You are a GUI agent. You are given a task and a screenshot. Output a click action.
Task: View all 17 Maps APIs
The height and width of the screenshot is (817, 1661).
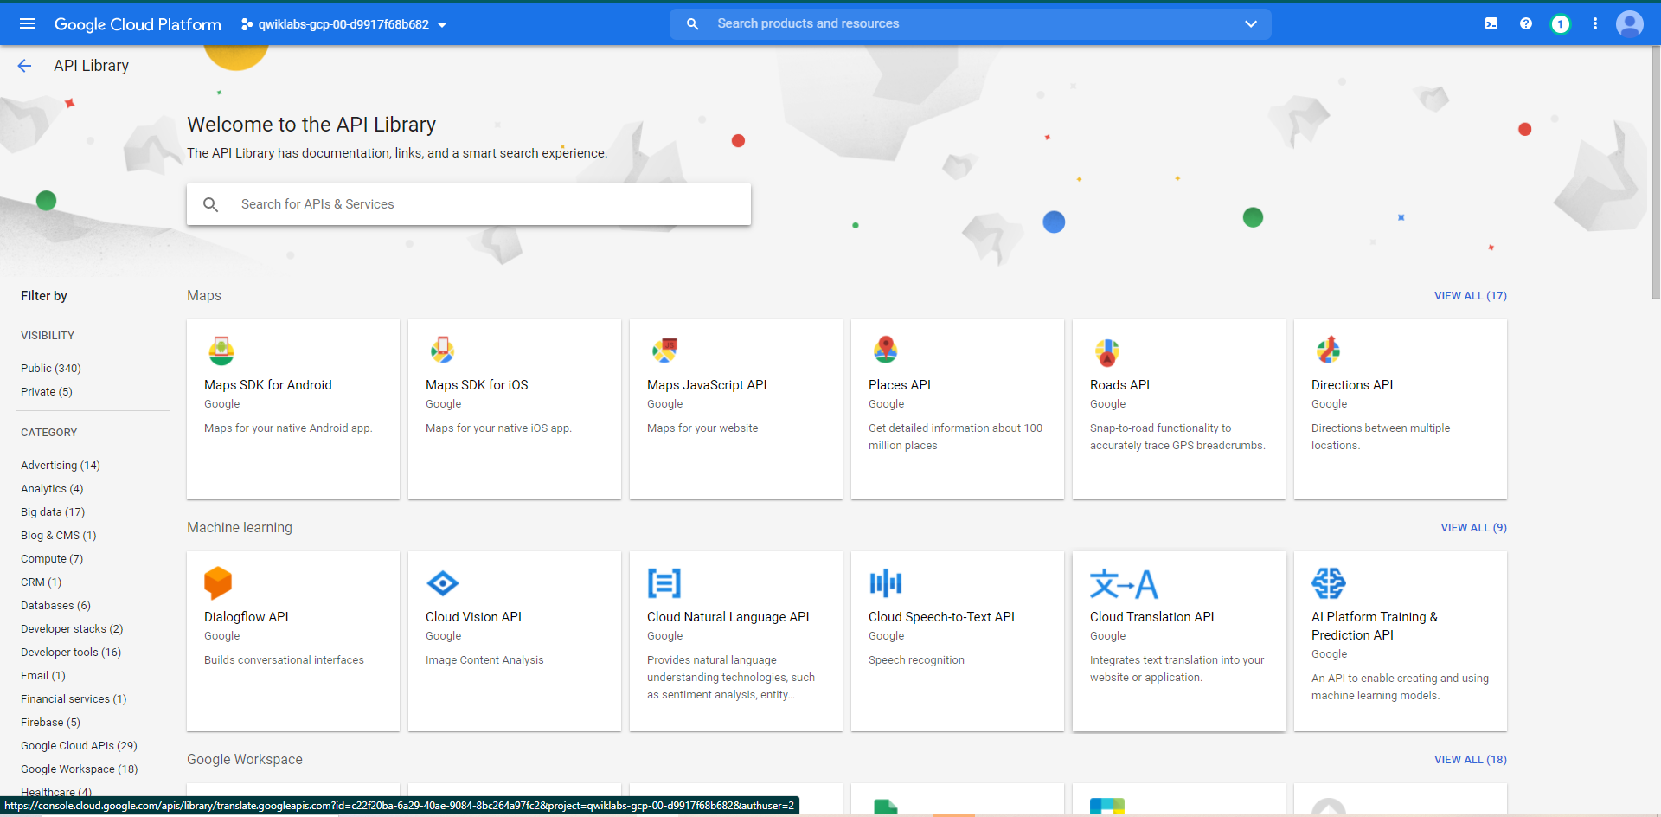1471,296
